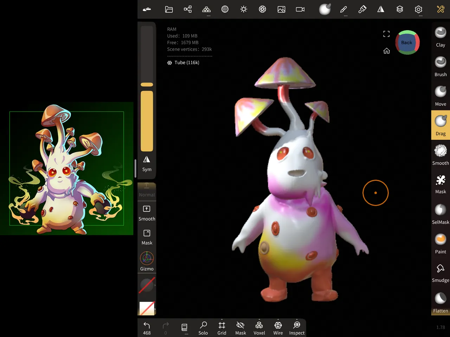Image resolution: width=450 pixels, height=337 pixels.
Task: Open the Stroke pen menu
Action: tap(343, 9)
